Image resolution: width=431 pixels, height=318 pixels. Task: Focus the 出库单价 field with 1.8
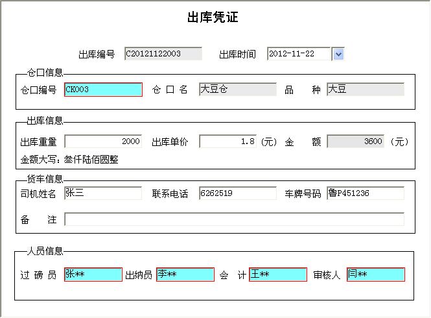228,141
